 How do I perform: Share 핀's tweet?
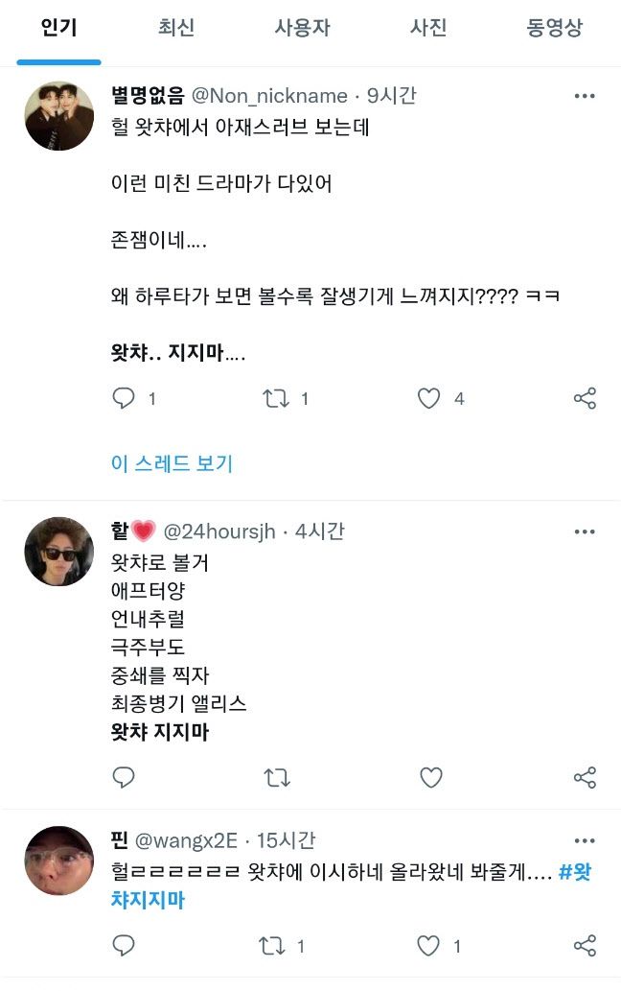click(587, 945)
